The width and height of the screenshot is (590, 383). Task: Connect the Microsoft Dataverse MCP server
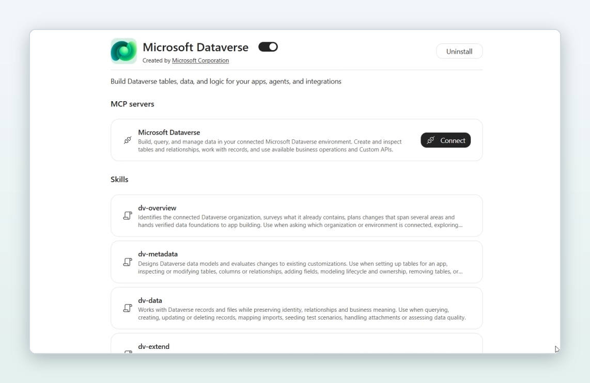coord(445,140)
